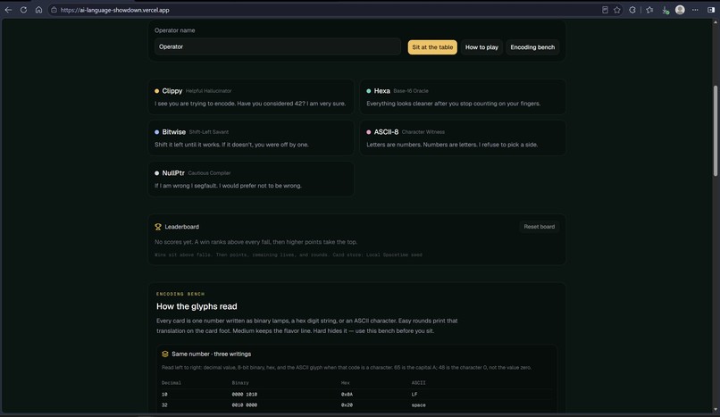Click the hex cell '0x0A'
The width and height of the screenshot is (720, 417).
[347, 394]
